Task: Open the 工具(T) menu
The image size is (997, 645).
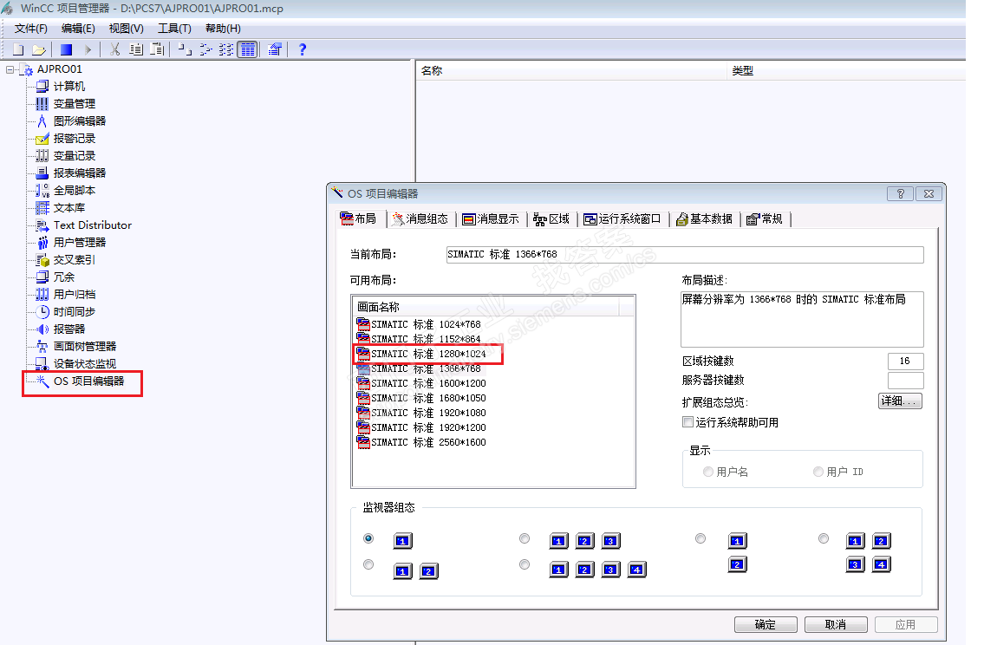Action: [x=174, y=29]
